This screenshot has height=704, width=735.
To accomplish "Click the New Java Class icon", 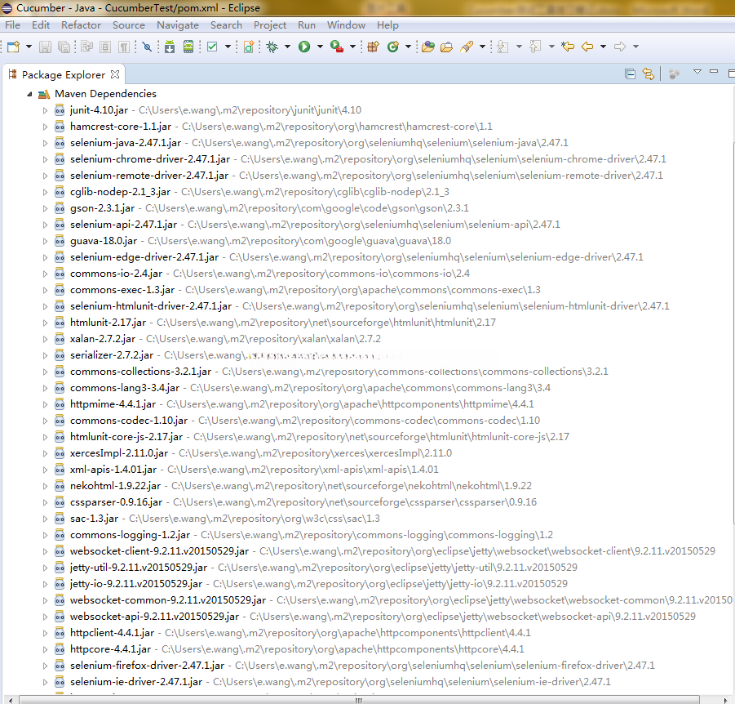I will tap(393, 47).
